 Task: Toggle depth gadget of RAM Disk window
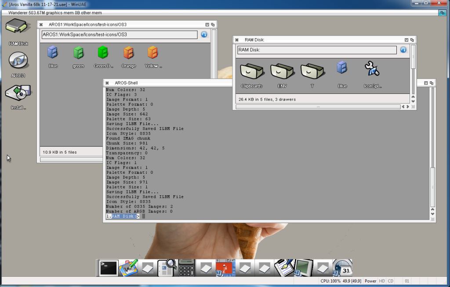[412, 40]
